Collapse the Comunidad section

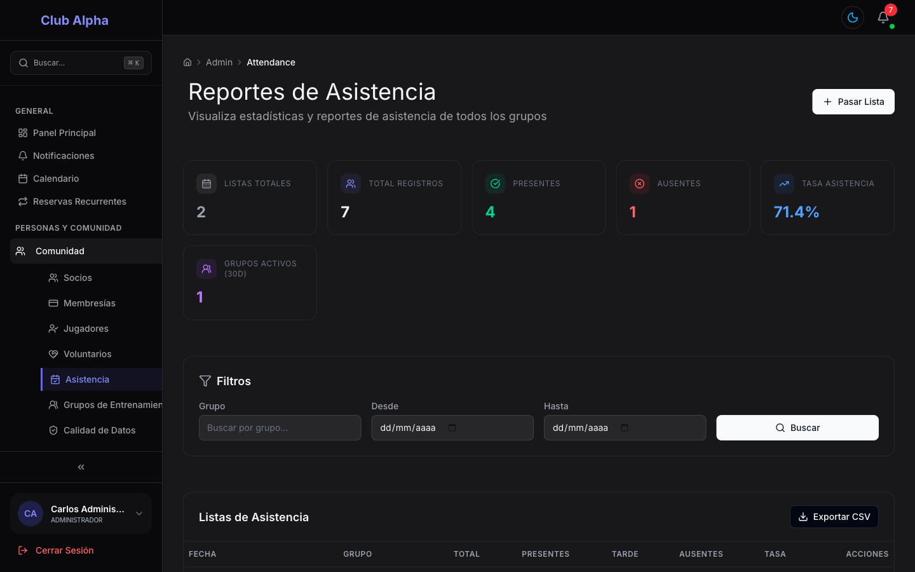pyautogui.click(x=86, y=251)
